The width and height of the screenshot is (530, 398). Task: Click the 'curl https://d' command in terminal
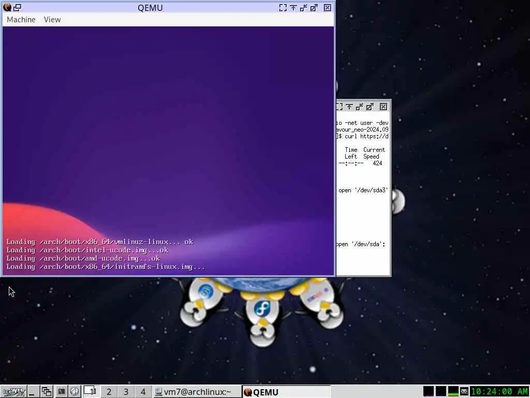coord(366,136)
